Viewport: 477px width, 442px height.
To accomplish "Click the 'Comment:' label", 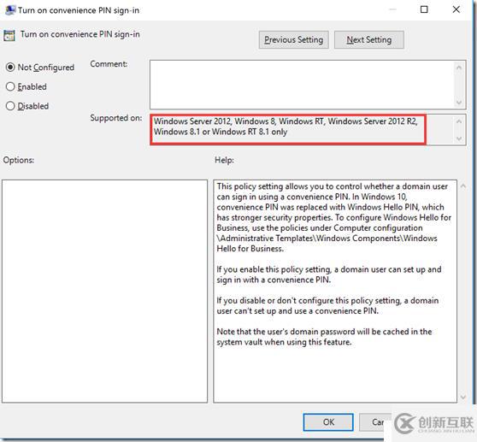I will (109, 64).
